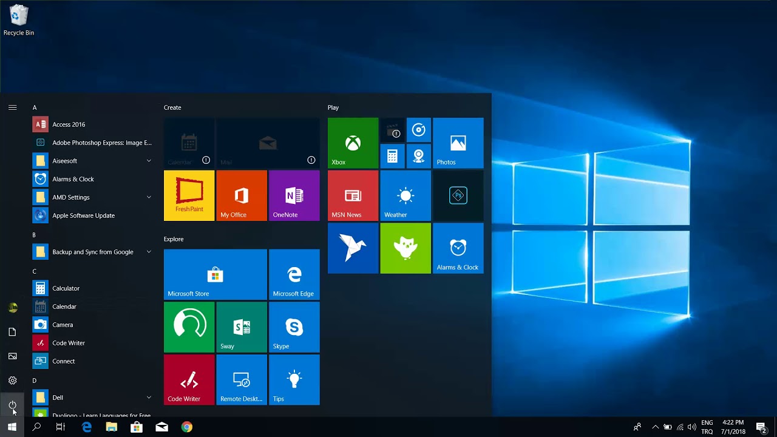
Task: Open the small Calculator tile
Action: (392, 156)
